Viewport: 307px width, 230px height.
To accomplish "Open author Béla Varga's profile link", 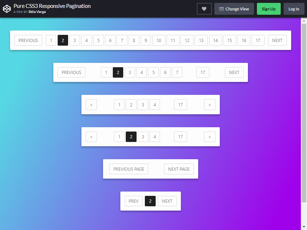I will click(x=37, y=12).
